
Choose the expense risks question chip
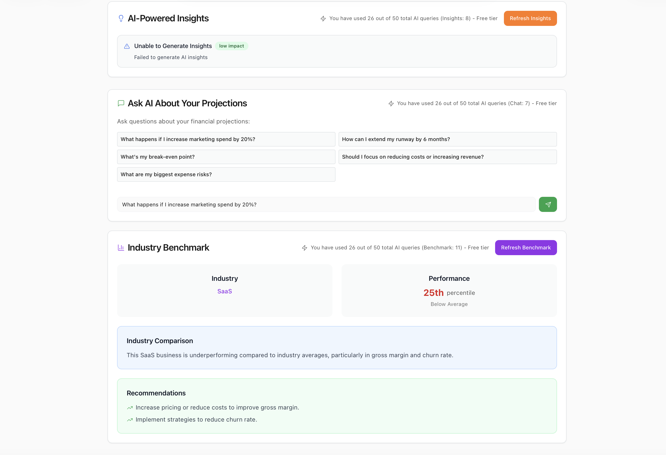pos(226,174)
